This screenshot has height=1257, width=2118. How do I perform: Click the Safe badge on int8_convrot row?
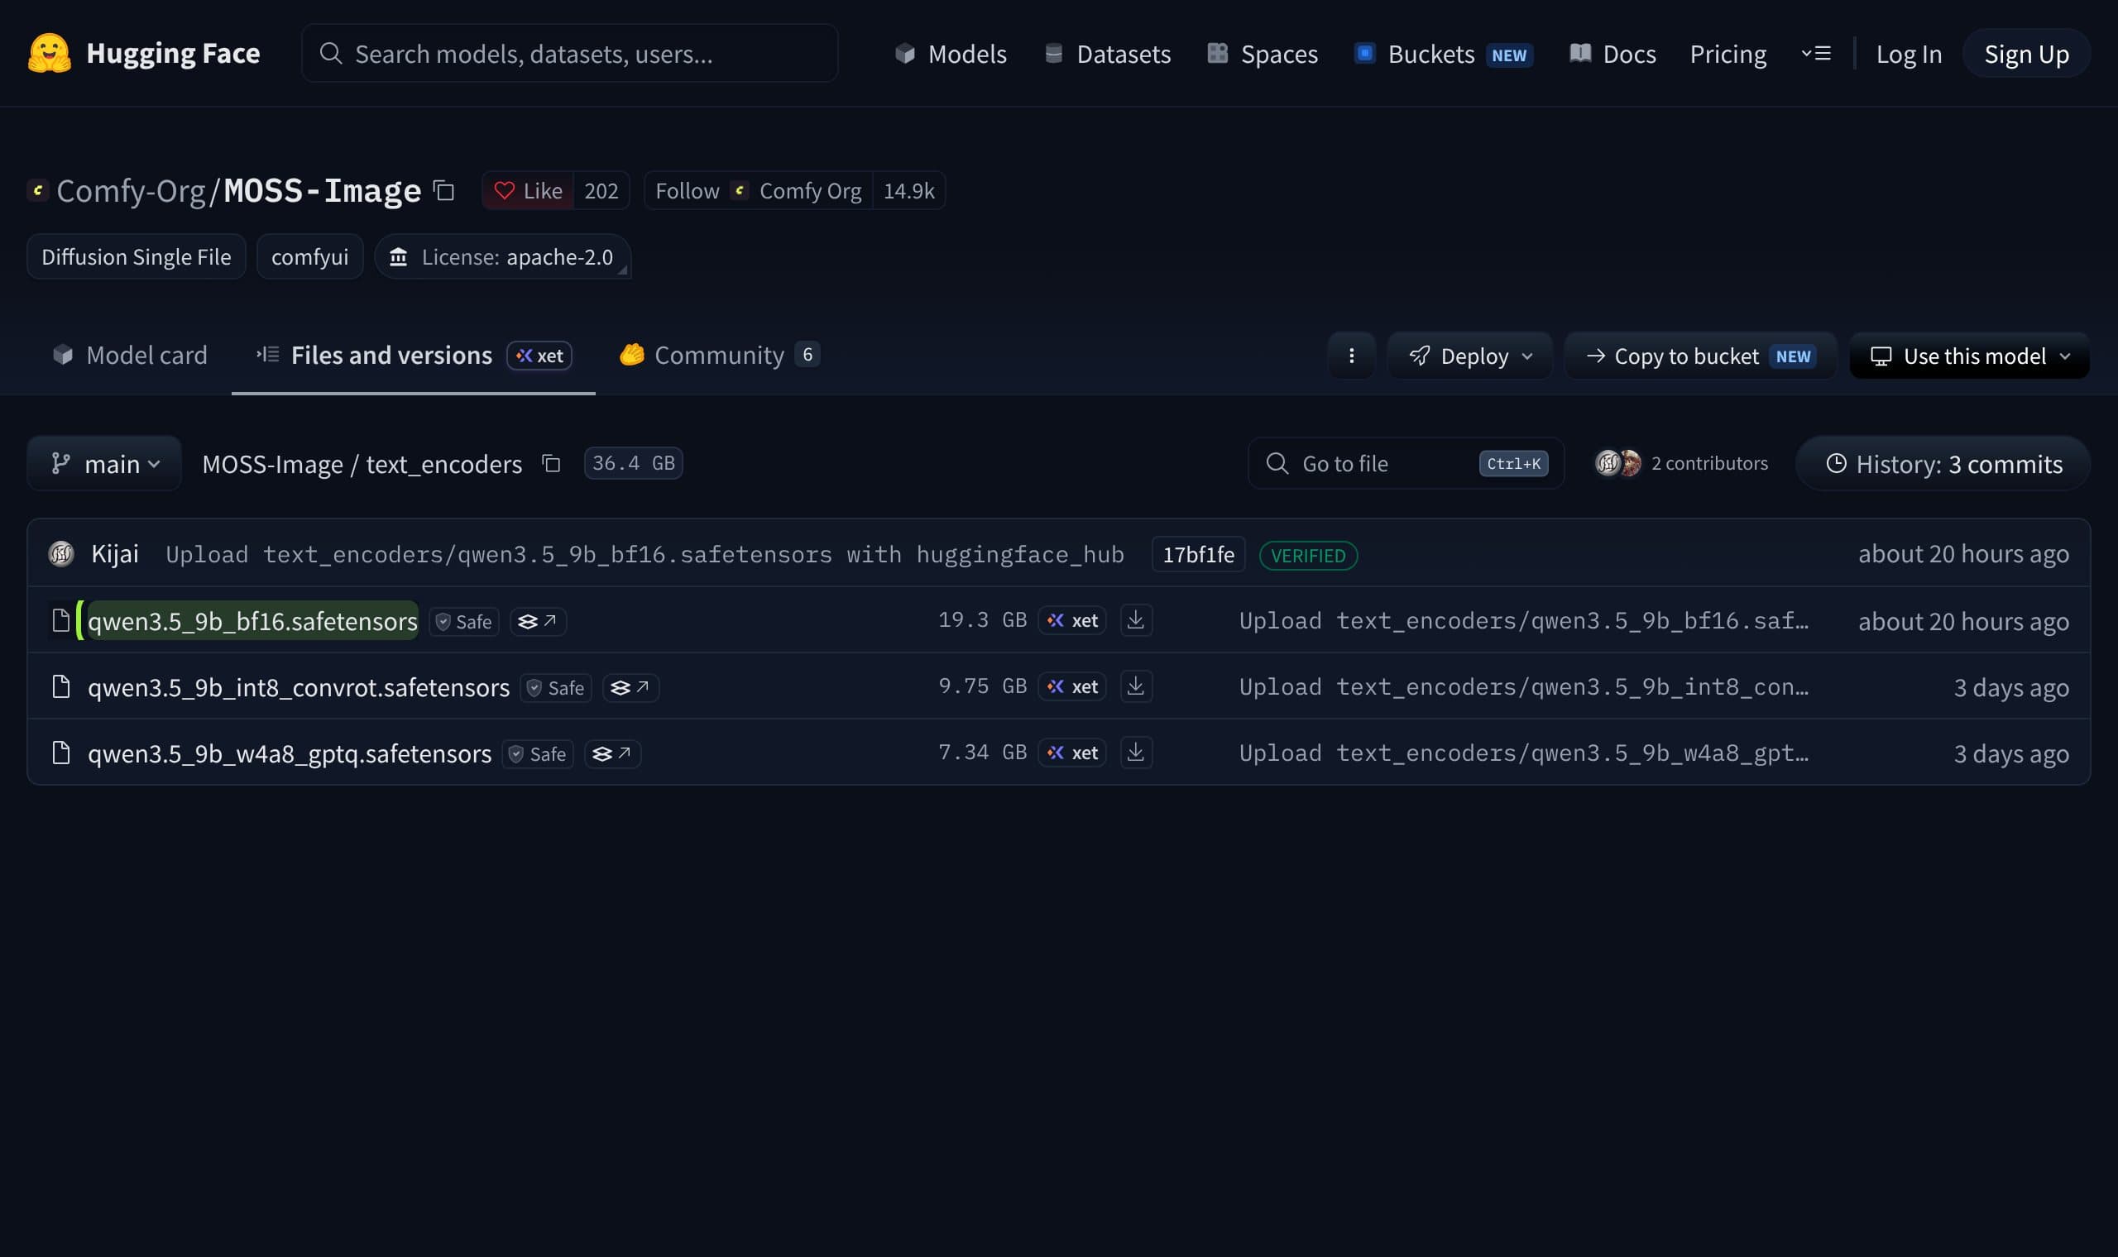(556, 687)
